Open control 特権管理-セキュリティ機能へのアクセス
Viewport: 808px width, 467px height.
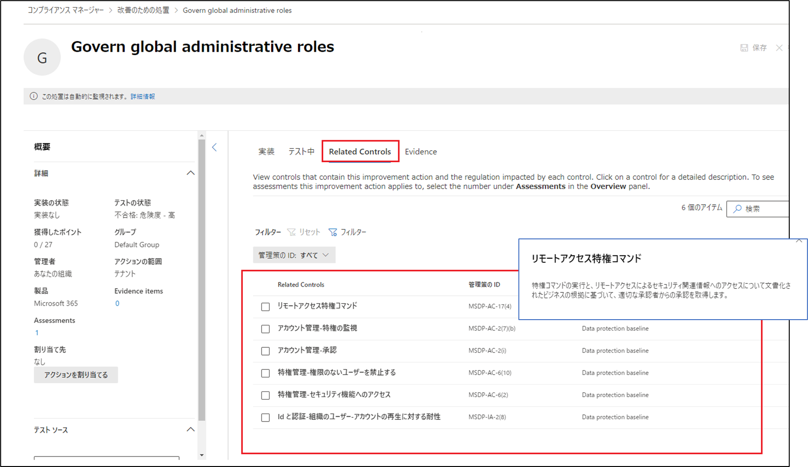point(334,394)
